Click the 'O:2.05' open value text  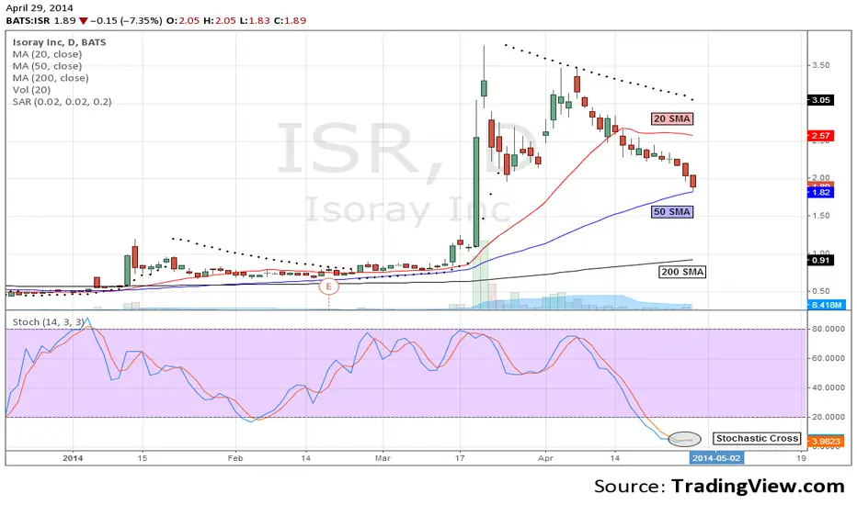183,21
